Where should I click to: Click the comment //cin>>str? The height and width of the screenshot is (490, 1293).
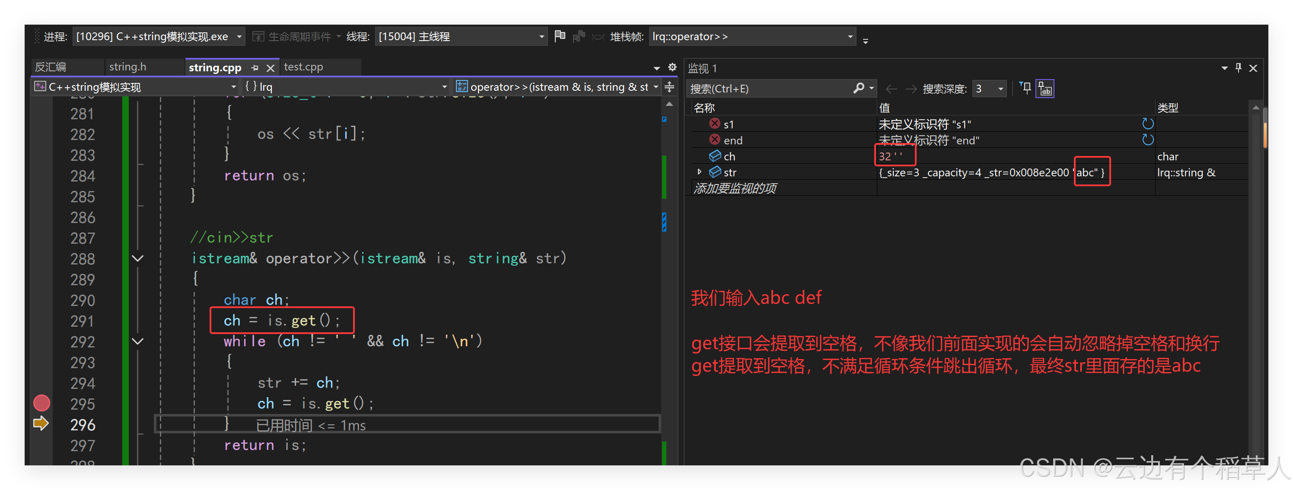[x=231, y=238]
